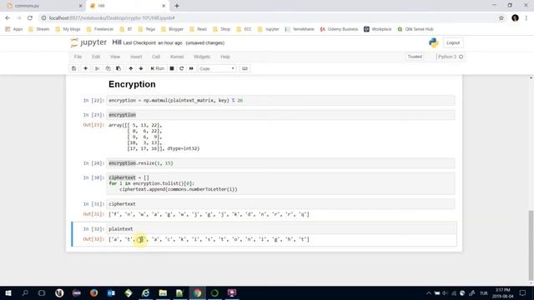This screenshot has width=534, height=300.
Task: Open the Insert menu
Action: coord(136,57)
